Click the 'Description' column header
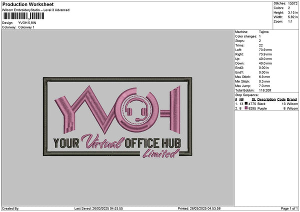Image resolution: width=300 pixels, height=212 pixels. (x=266, y=99)
